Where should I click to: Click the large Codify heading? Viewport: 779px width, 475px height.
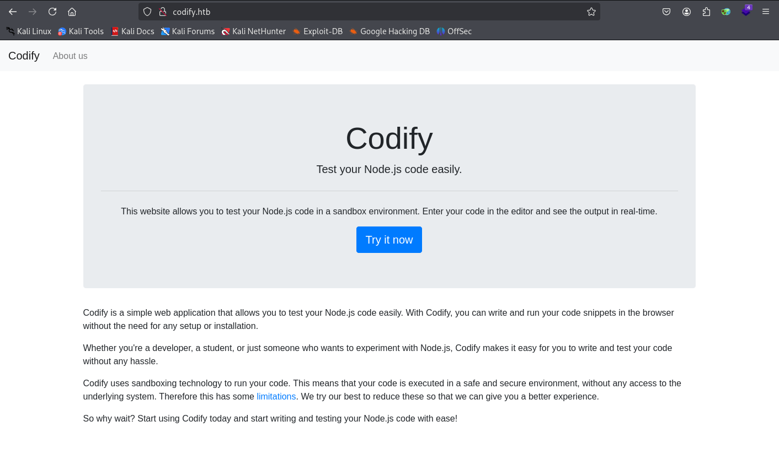(389, 138)
